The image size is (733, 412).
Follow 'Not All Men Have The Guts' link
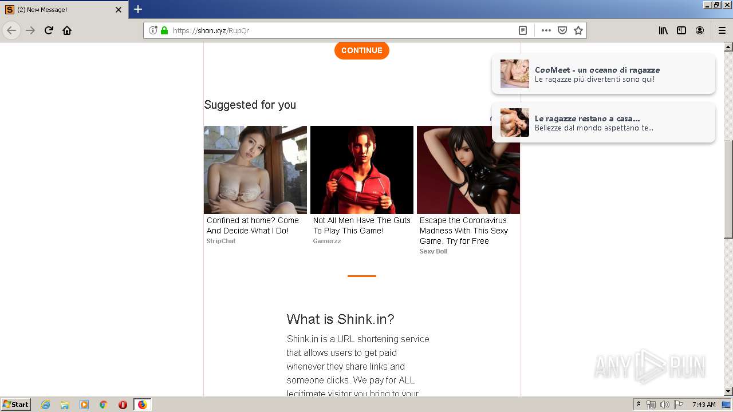tap(362, 225)
